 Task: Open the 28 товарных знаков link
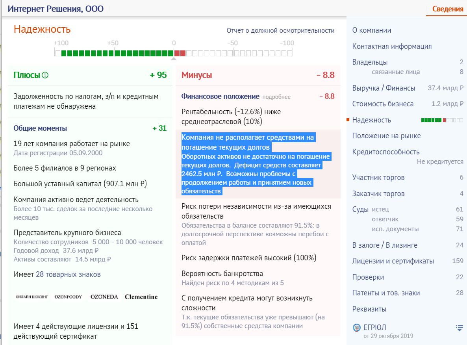tap(68, 275)
